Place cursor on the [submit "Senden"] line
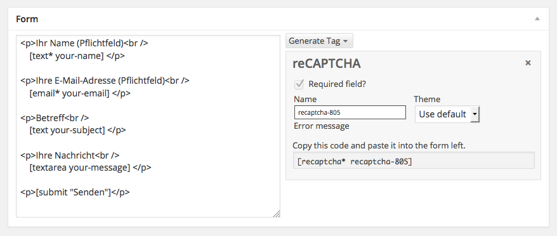Image resolution: width=557 pixels, height=236 pixels. click(x=75, y=192)
